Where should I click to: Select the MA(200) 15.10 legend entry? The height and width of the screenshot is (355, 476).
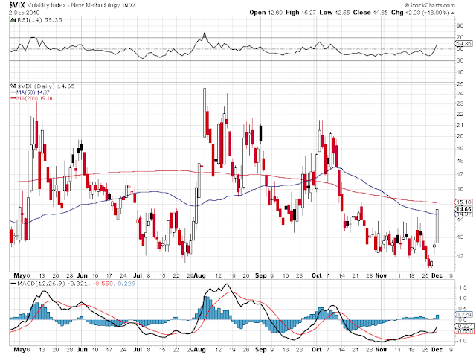tap(34, 99)
